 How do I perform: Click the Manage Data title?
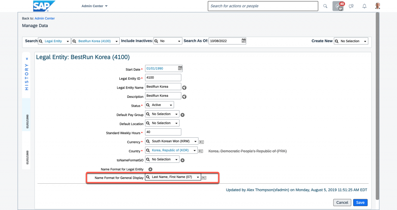coord(35,26)
